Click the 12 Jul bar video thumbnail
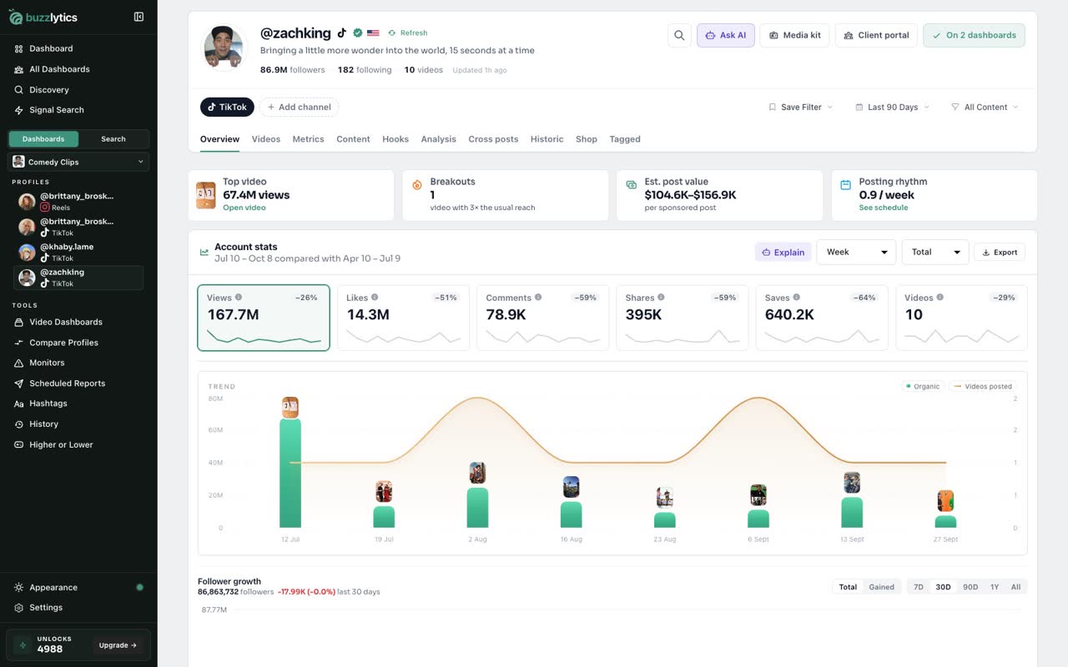The image size is (1068, 667). coord(290,408)
